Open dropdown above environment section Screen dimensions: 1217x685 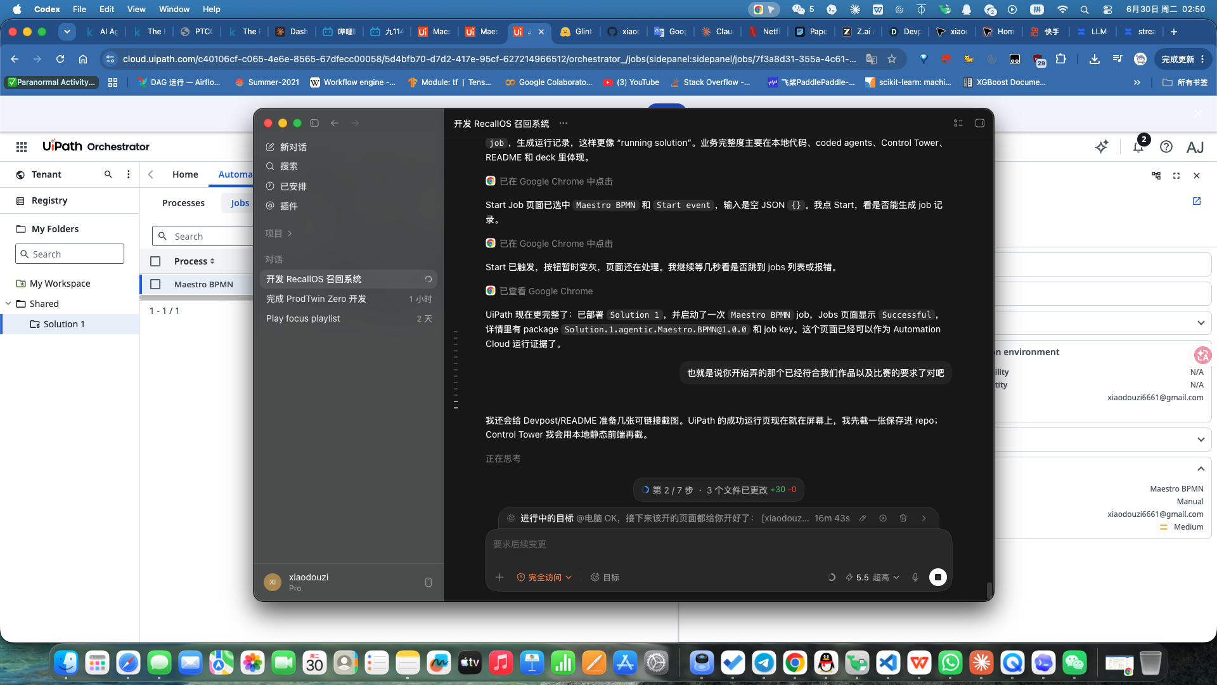tap(1201, 323)
